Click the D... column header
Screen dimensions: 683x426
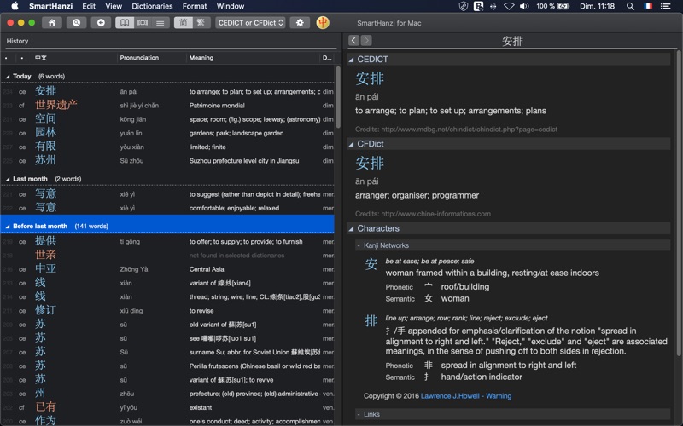click(327, 57)
